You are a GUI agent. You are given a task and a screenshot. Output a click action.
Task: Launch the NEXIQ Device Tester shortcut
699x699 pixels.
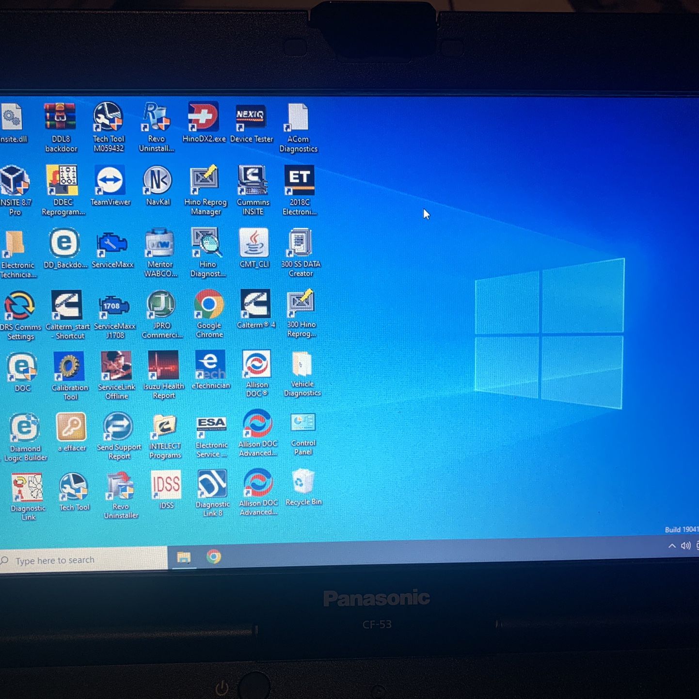[251, 117]
